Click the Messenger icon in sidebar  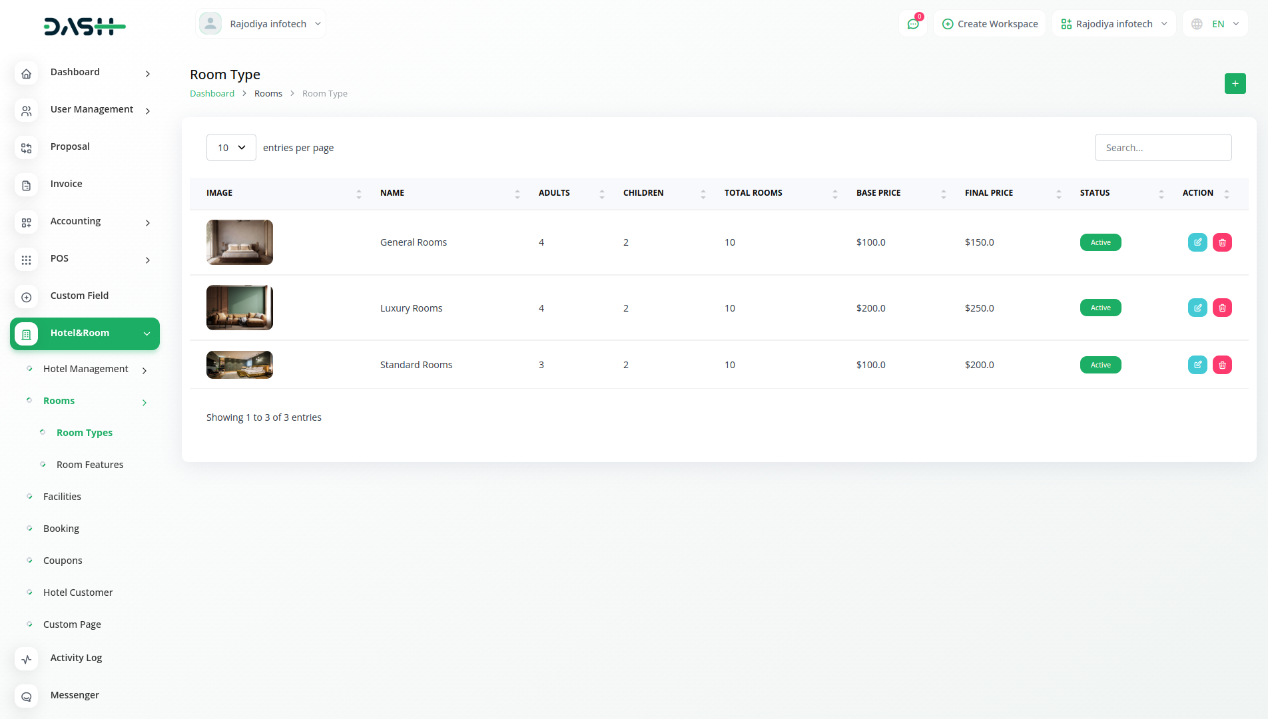pos(27,696)
